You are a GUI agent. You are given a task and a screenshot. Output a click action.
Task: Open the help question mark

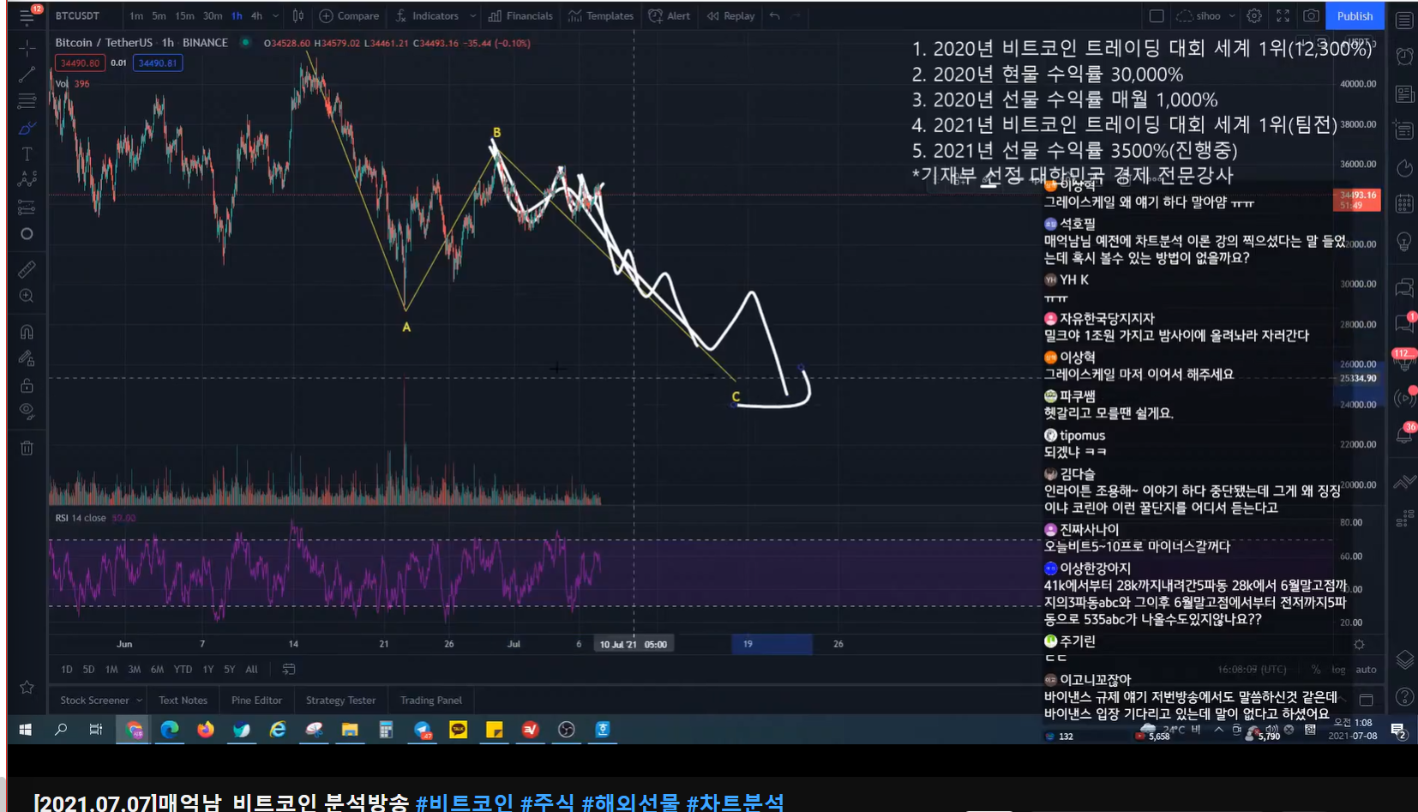[1404, 696]
